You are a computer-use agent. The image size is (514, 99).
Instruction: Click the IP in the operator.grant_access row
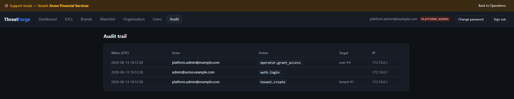tap(380, 63)
